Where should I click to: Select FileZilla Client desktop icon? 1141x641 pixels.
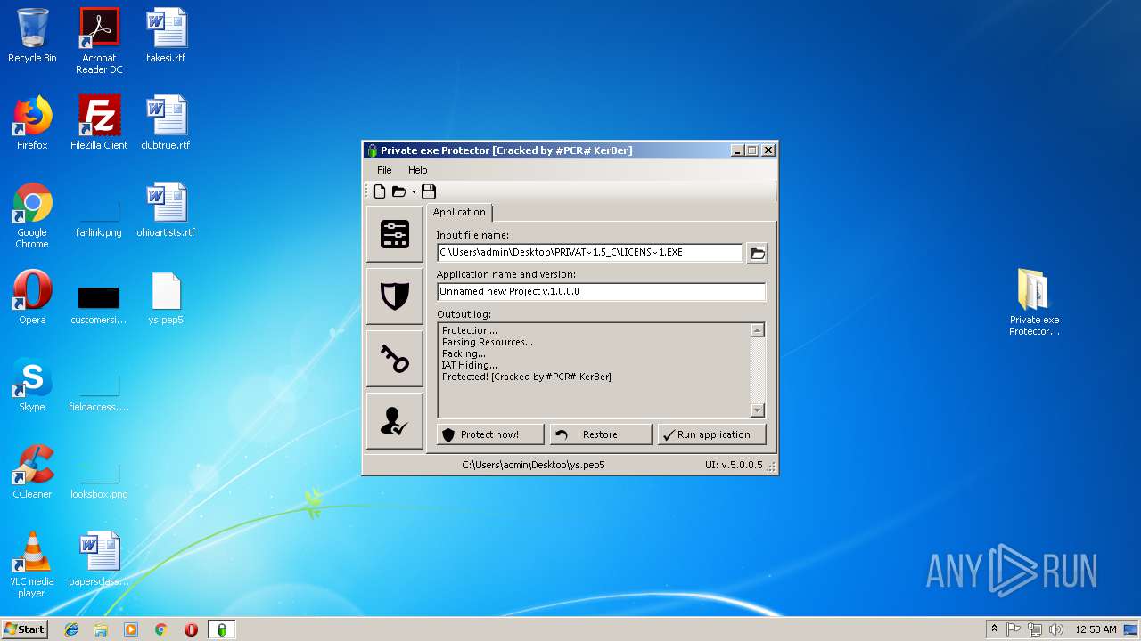99,123
